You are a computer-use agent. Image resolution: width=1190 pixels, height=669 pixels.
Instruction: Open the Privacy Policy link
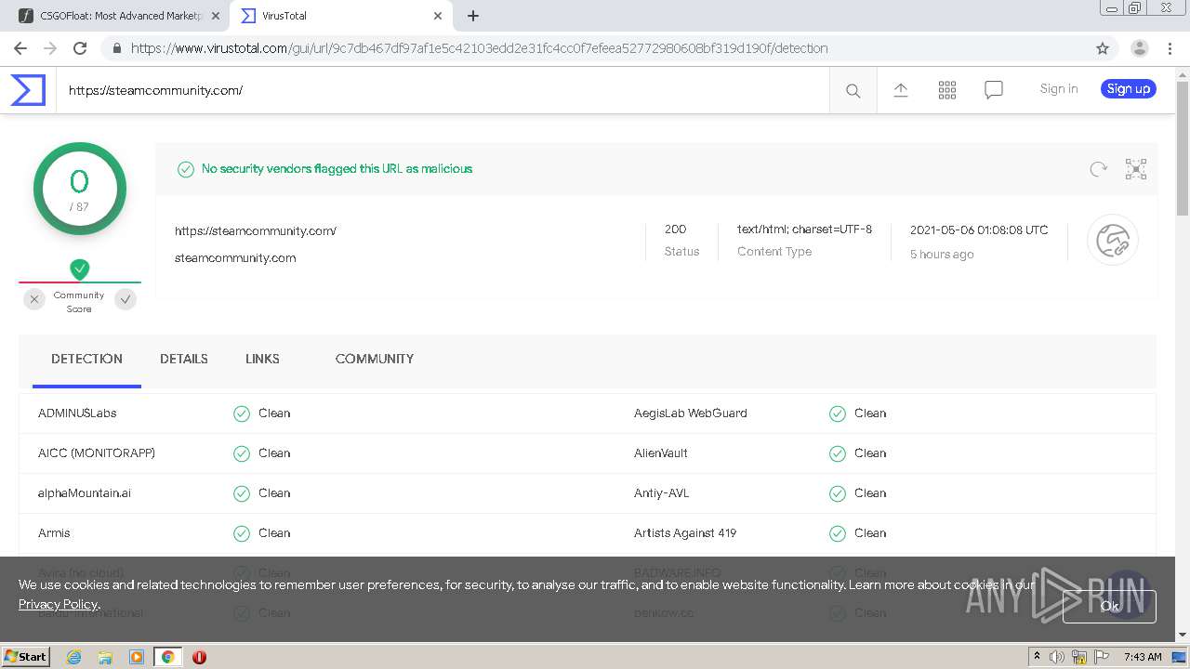point(59,604)
